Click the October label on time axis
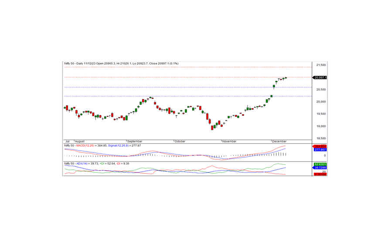This screenshot has width=387, height=231. (x=180, y=141)
